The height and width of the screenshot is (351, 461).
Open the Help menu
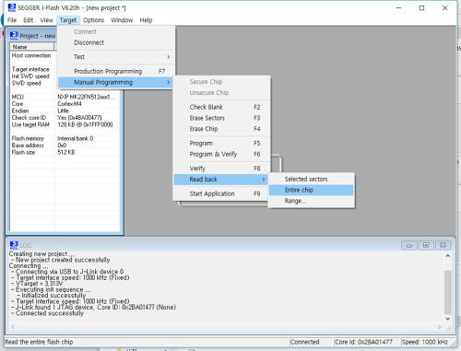point(146,20)
